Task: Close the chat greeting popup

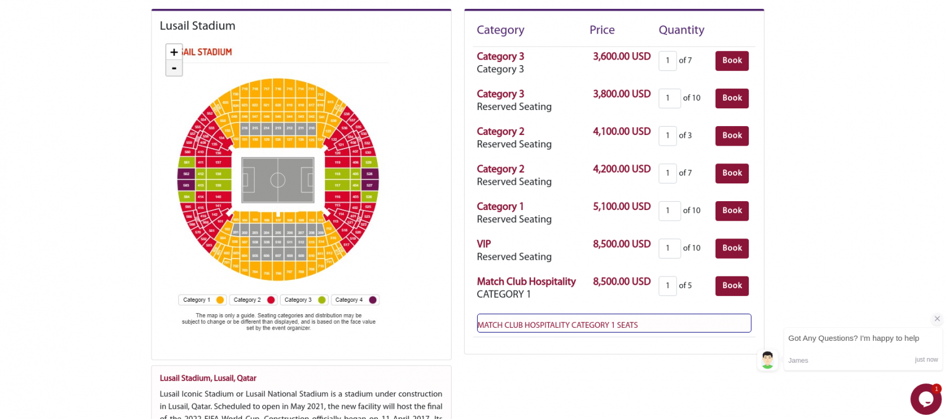Action: pyautogui.click(x=937, y=319)
